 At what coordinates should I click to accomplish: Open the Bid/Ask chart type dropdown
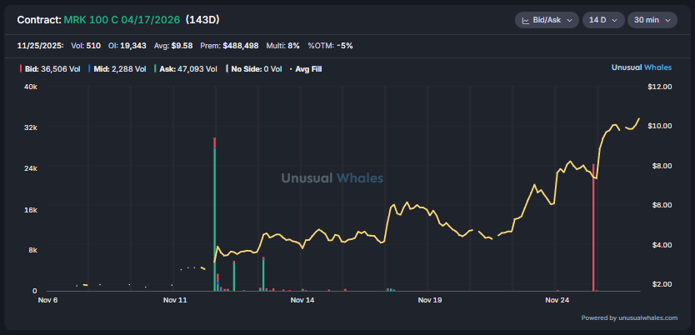[x=547, y=20]
